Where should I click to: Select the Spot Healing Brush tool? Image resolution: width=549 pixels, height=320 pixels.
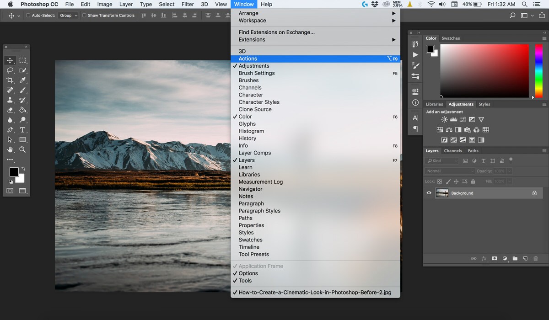coord(10,90)
